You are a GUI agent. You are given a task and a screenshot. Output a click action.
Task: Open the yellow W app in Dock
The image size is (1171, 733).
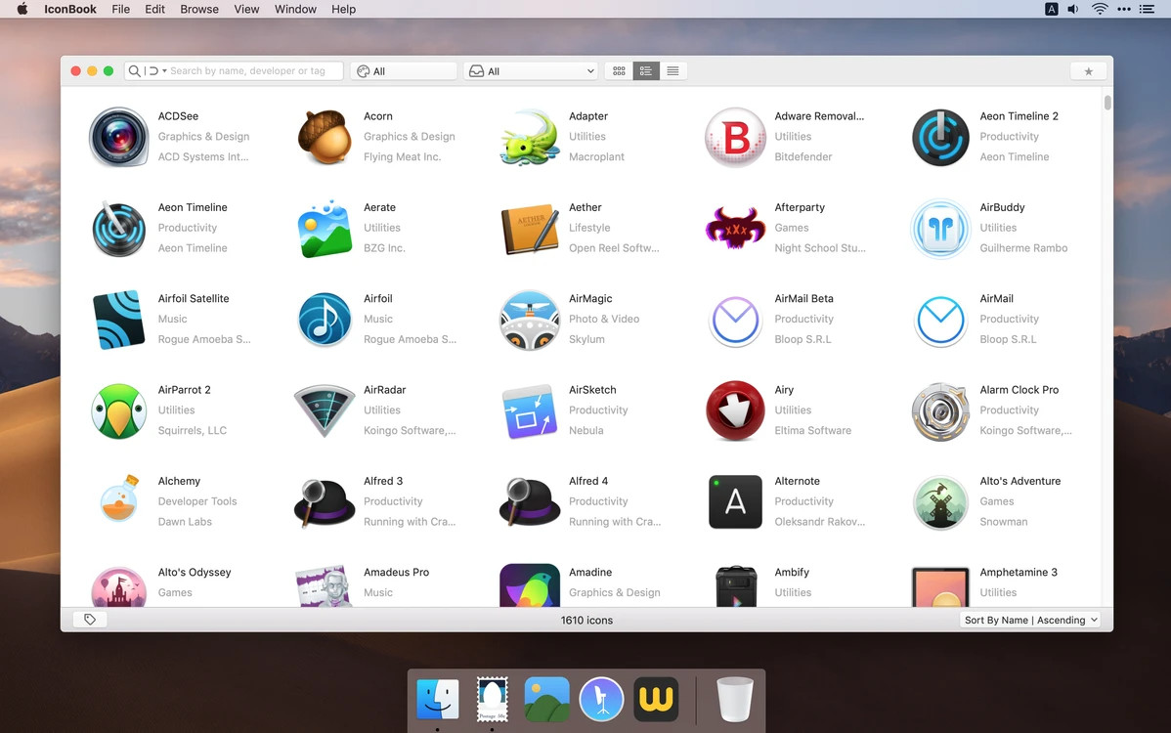coord(656,699)
